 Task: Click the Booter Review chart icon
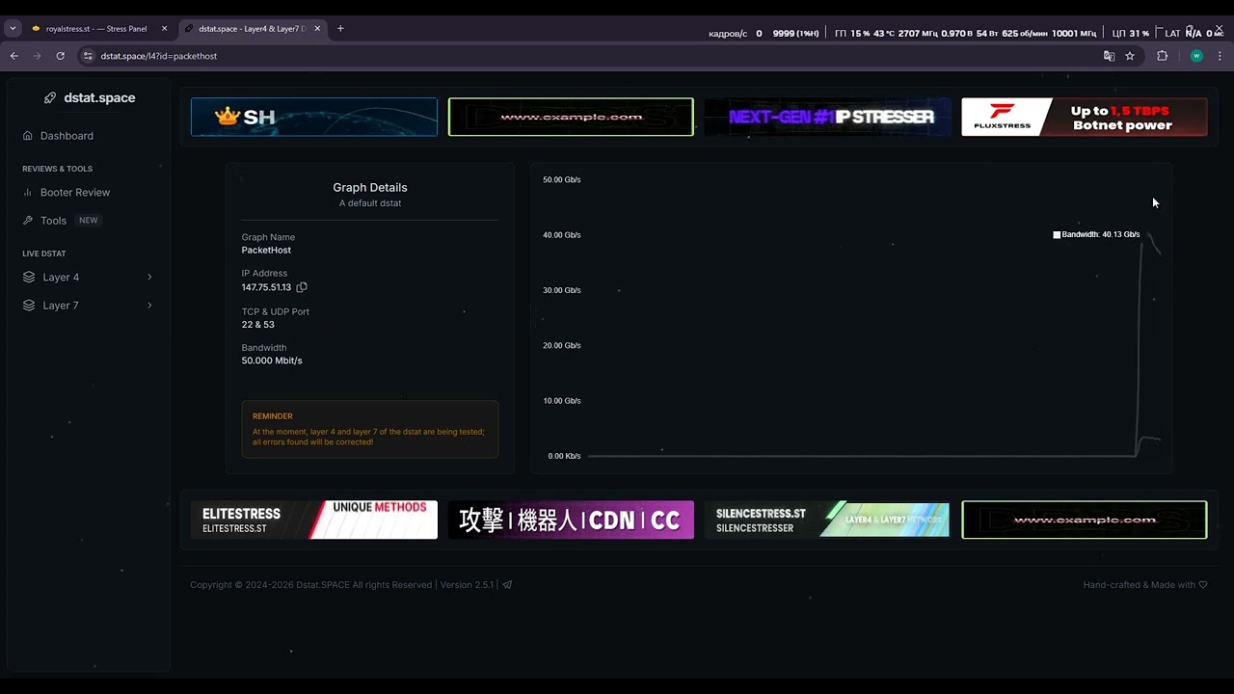tap(28, 192)
